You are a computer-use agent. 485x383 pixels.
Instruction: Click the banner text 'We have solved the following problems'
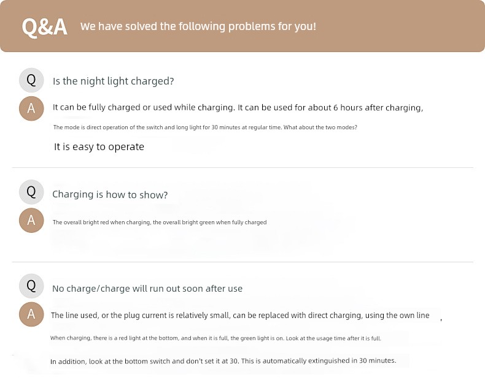198,26
